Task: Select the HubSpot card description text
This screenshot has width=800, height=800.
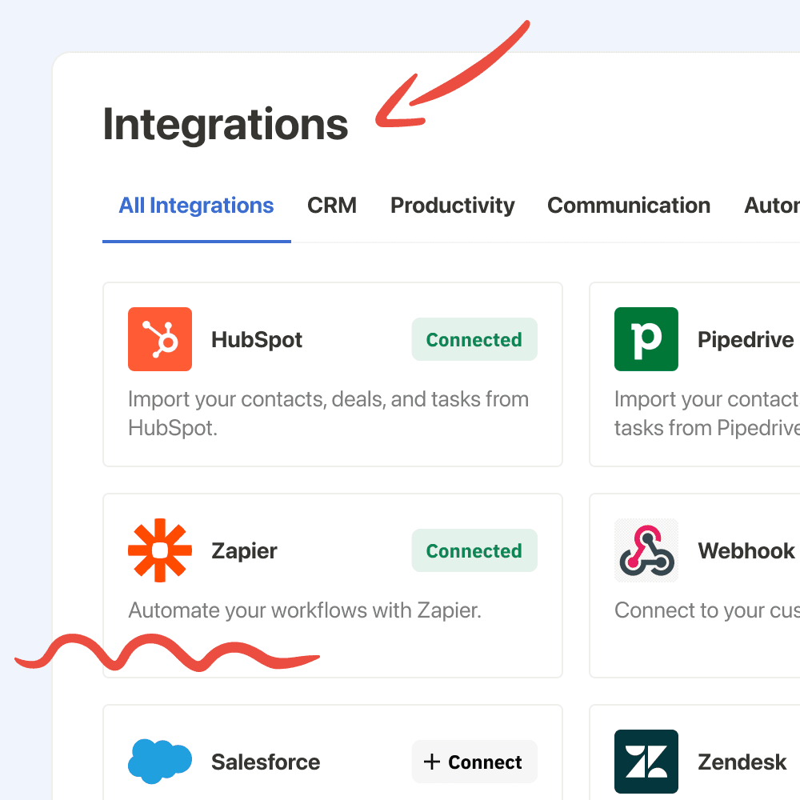Action: pyautogui.click(x=328, y=414)
